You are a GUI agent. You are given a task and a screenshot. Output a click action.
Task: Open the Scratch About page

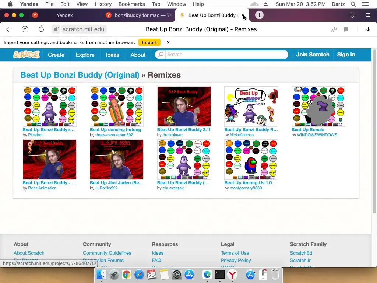pyautogui.click(x=138, y=55)
